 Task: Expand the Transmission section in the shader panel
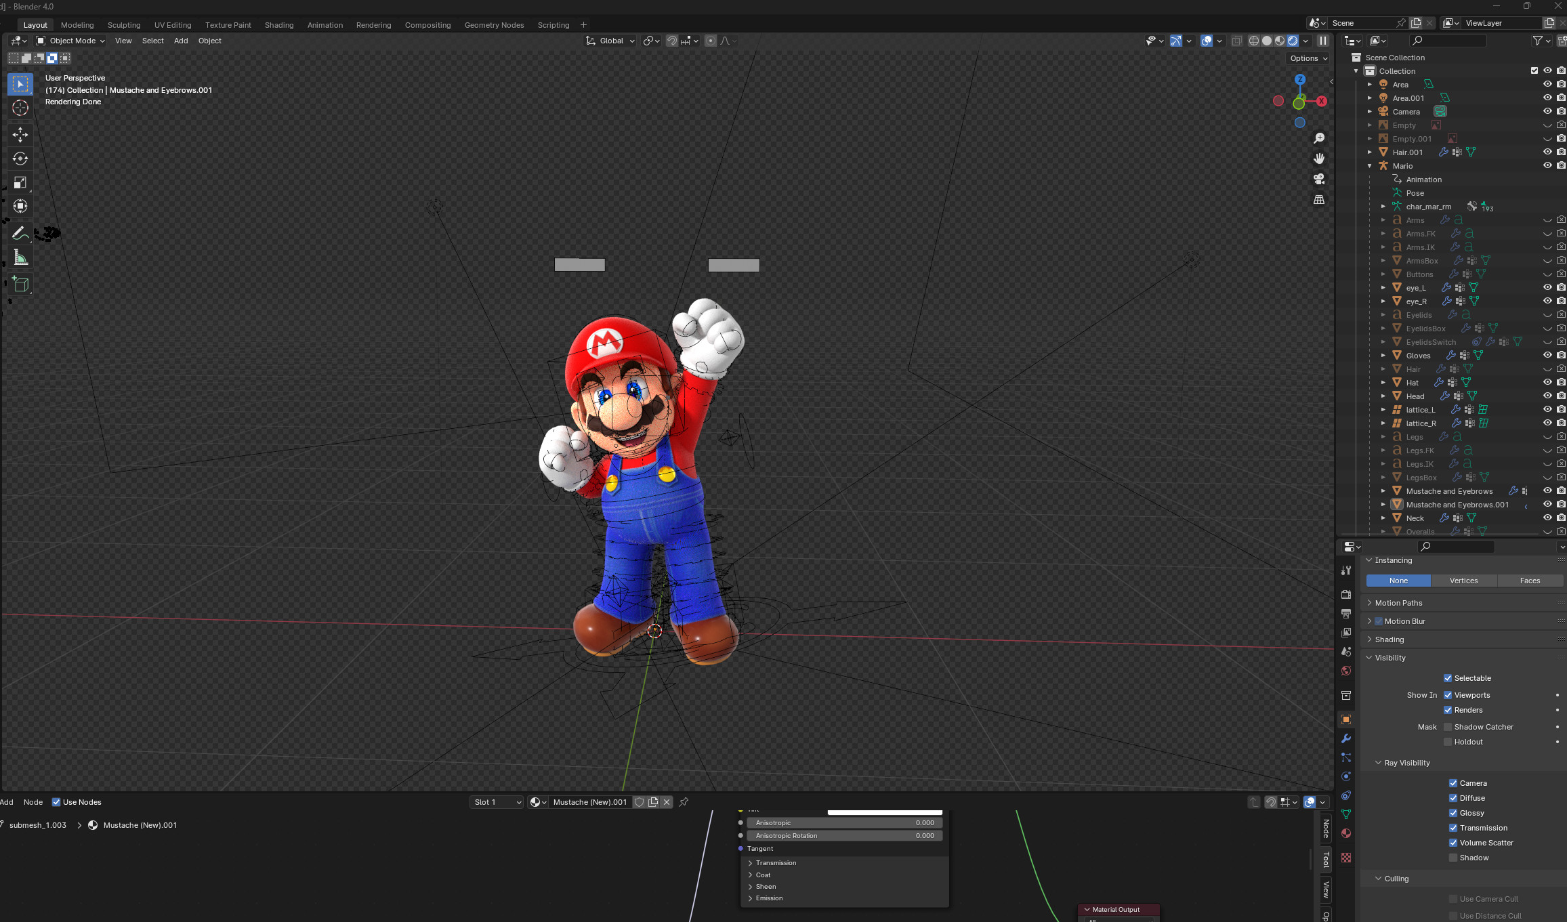776,862
